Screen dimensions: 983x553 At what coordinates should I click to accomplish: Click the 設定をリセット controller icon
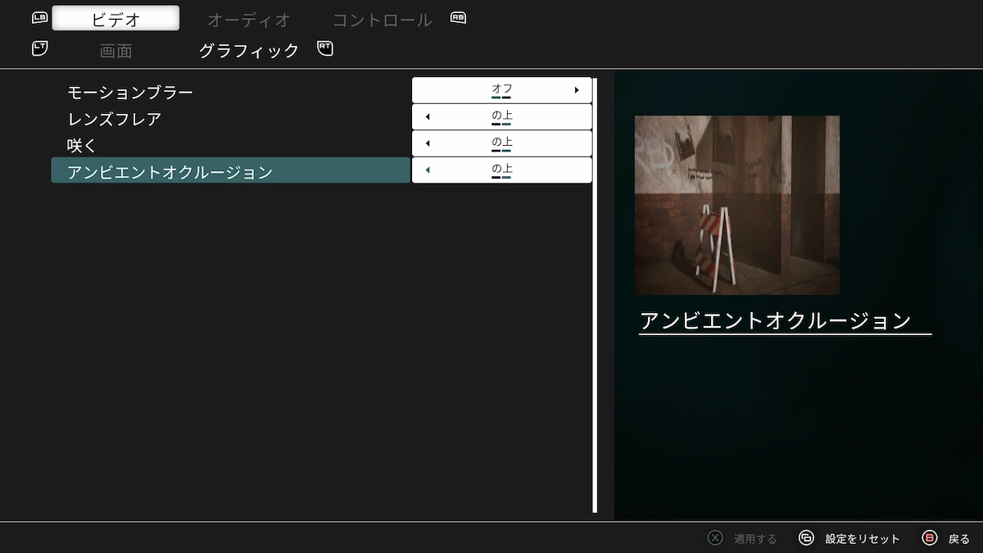806,538
